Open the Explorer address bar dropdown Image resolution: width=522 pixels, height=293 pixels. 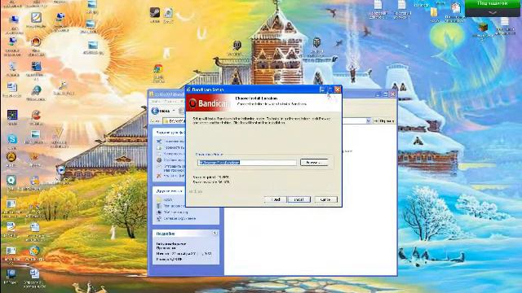tap(368, 121)
